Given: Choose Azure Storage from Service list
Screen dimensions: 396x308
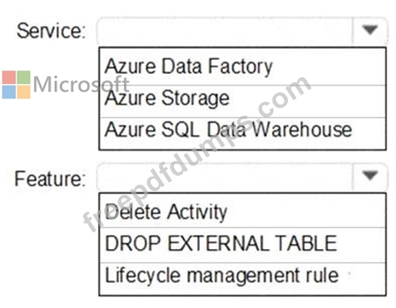Looking at the screenshot, I should tap(243, 101).
